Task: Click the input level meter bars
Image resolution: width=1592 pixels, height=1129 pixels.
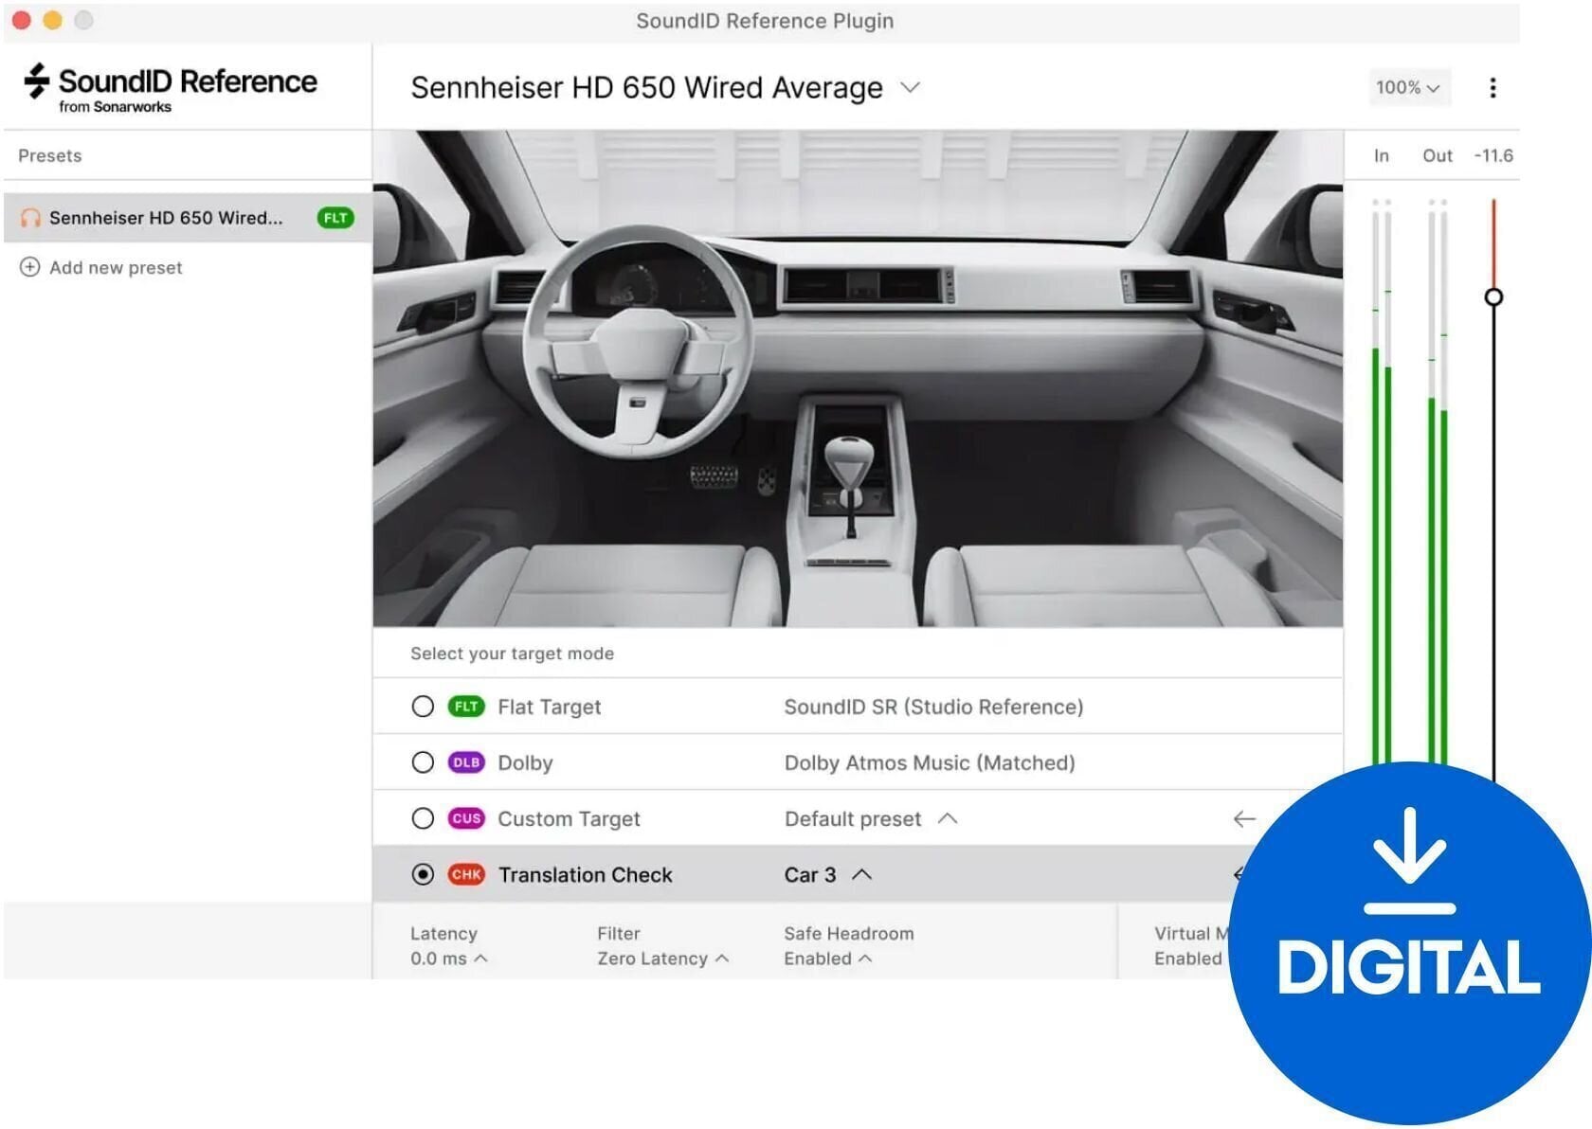Action: pyautogui.click(x=1382, y=483)
